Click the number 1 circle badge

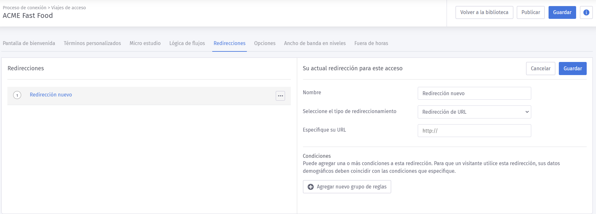pyautogui.click(x=17, y=95)
